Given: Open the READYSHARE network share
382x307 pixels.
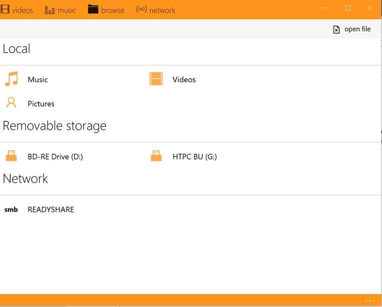Looking at the screenshot, I should pyautogui.click(x=51, y=209).
